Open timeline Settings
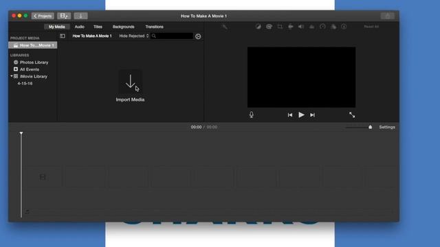Screen dimensions: 440x247 [x=387, y=127]
